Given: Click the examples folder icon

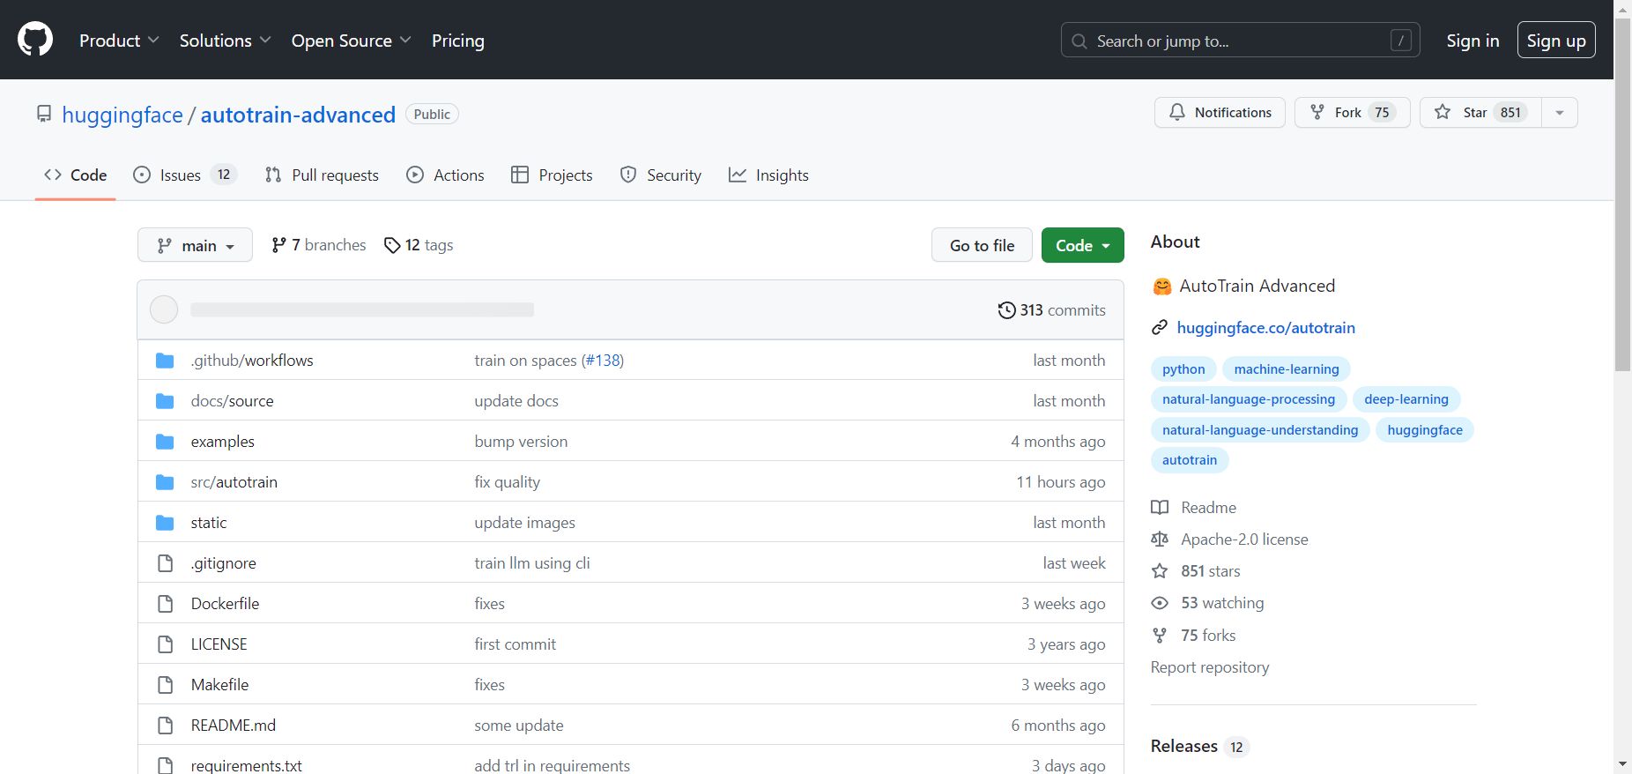Looking at the screenshot, I should coord(165,441).
